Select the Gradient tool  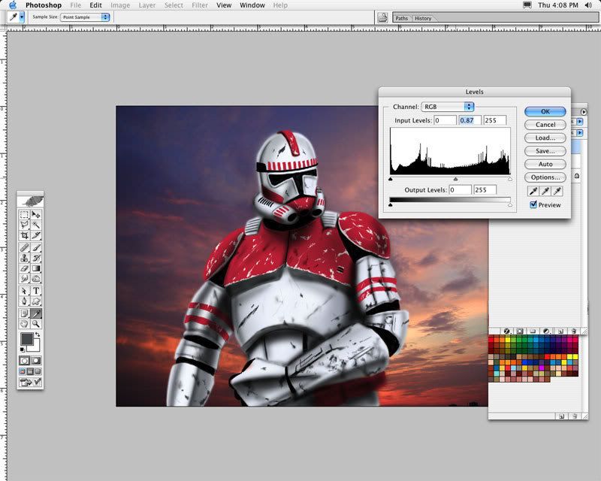36,268
